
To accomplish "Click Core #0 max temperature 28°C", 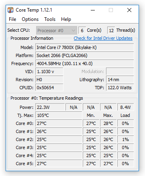I will [108, 123].
